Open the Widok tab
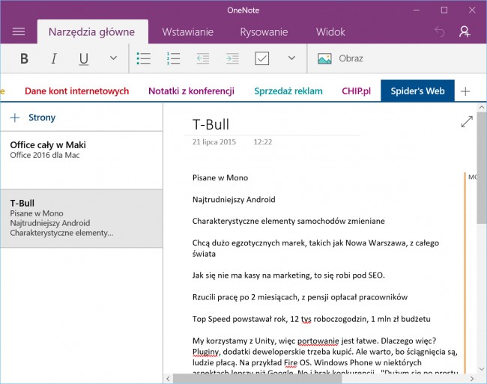487x384 pixels. coord(330,32)
